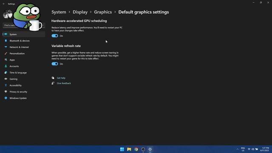This screenshot has width=272, height=153.
Task: Click the Privacy shield icon
Action: click(6, 92)
